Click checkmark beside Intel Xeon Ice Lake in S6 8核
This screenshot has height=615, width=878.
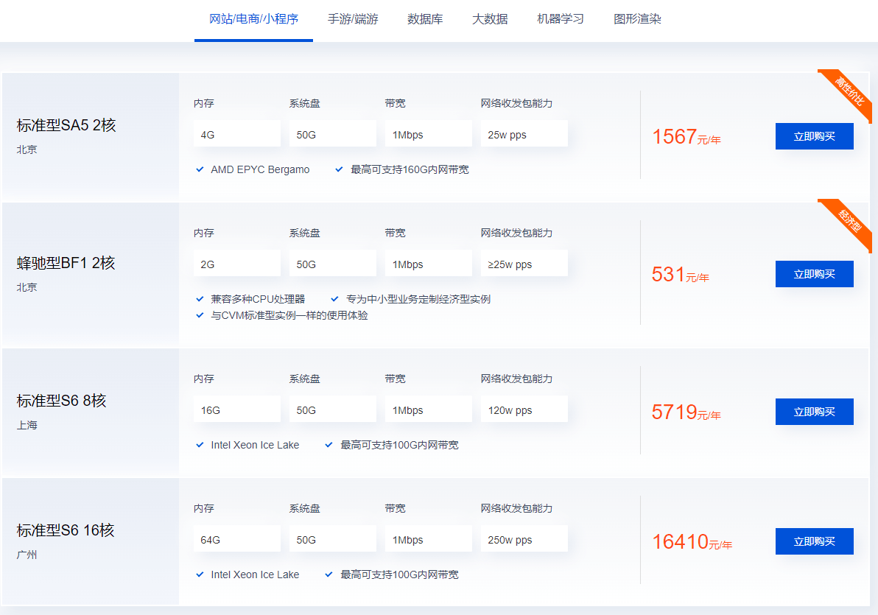pyautogui.click(x=200, y=445)
